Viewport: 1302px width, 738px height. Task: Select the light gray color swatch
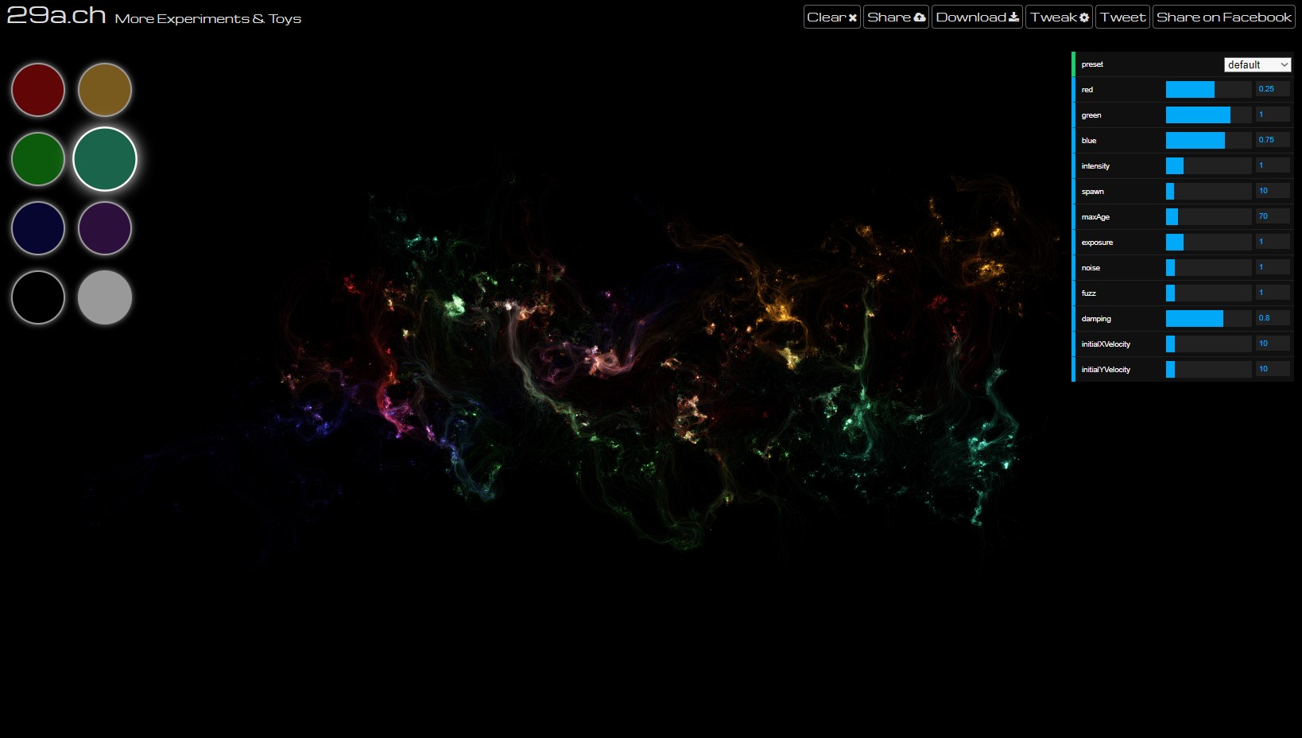tap(105, 297)
